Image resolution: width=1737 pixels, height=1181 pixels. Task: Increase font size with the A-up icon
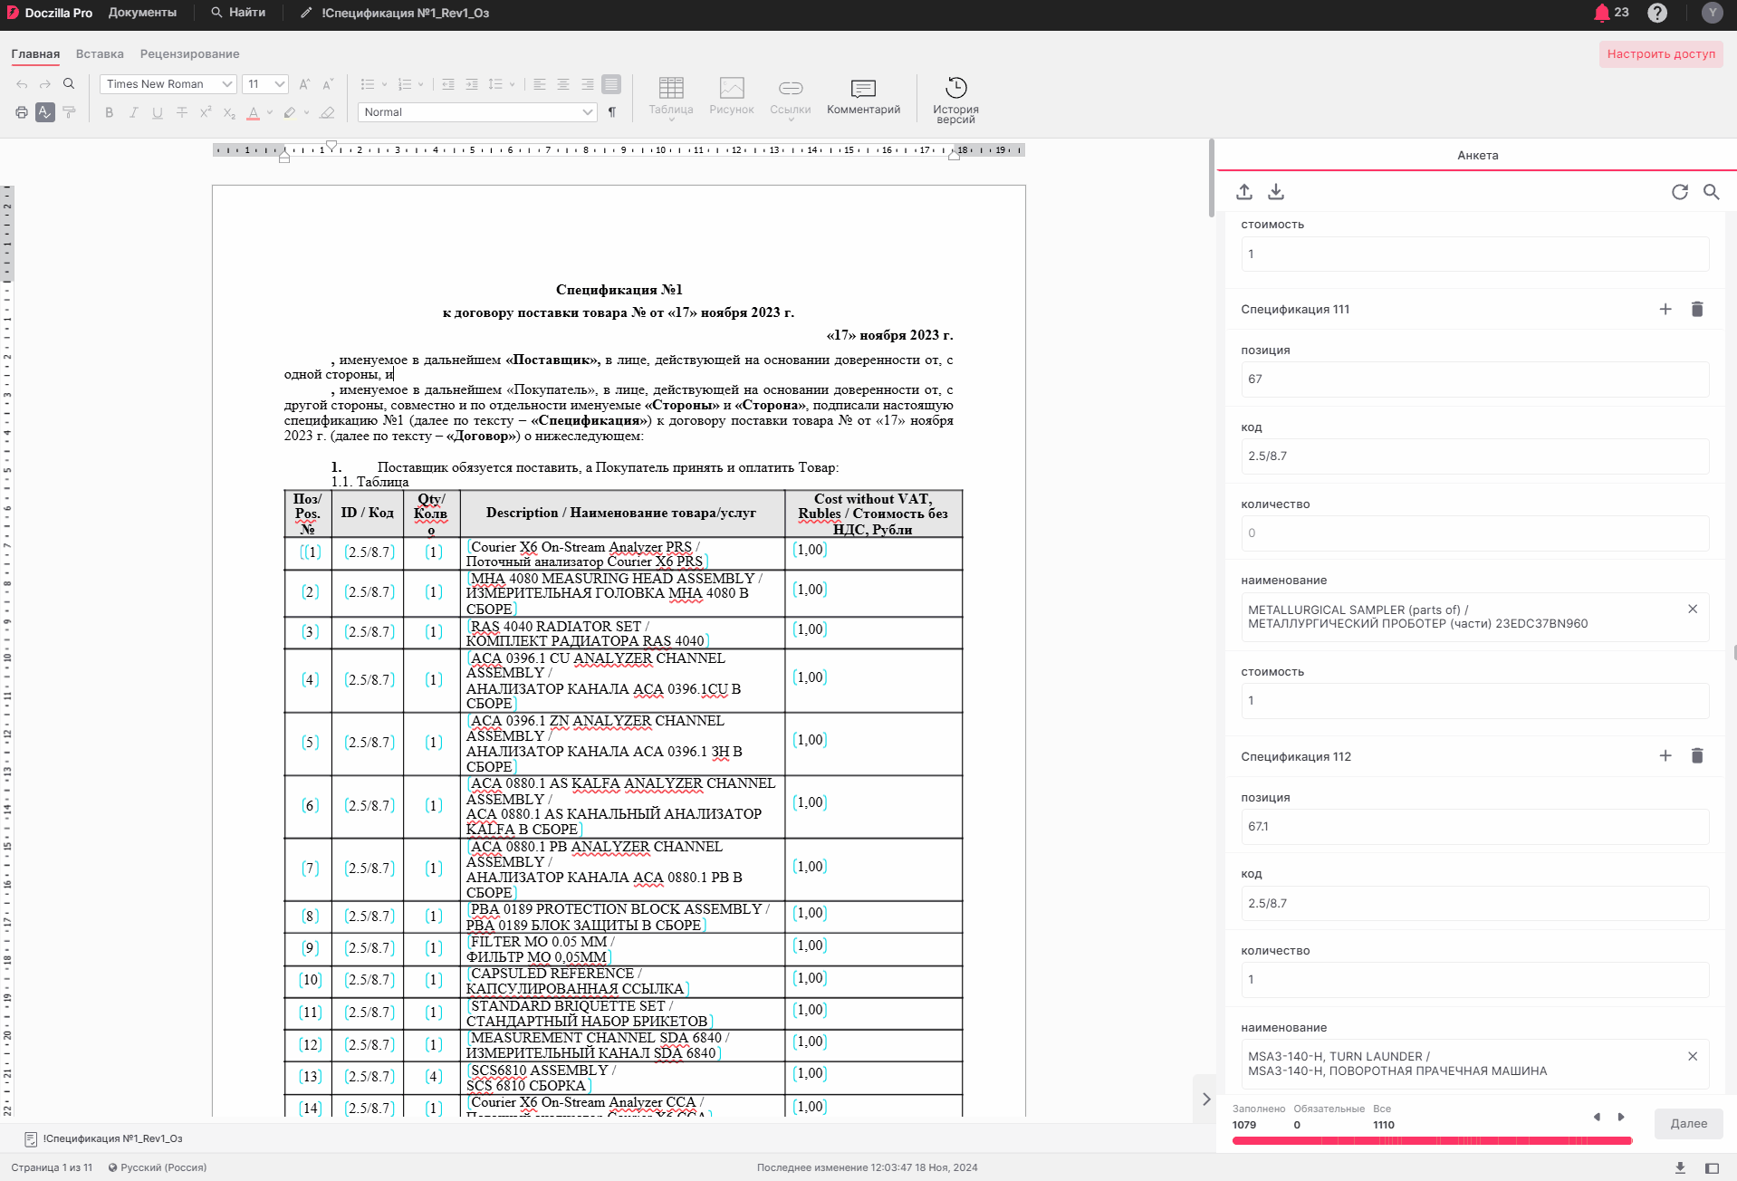tap(304, 84)
